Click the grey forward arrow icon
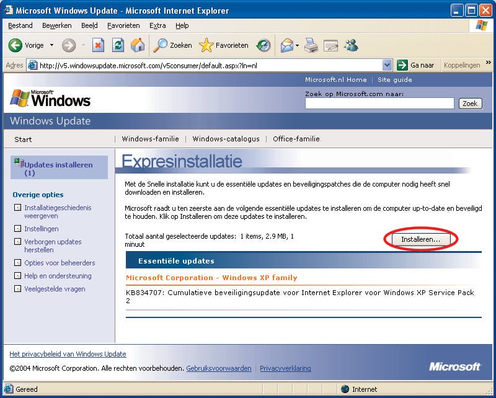496x398 pixels. [x=69, y=45]
